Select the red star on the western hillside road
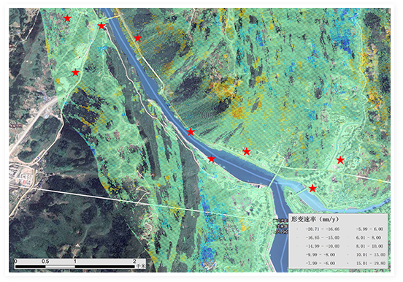Viewport: 403px width, 282px height. [75, 72]
